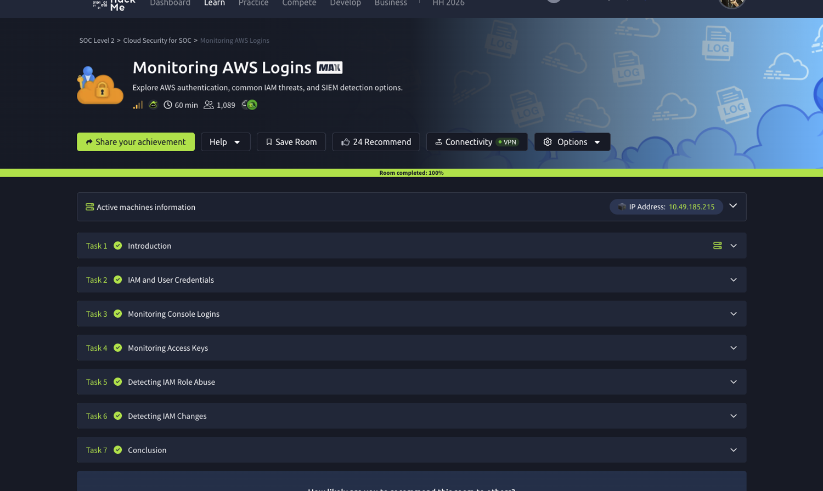Expand Task 1 Introduction chevron
This screenshot has width=823, height=491.
(734, 245)
